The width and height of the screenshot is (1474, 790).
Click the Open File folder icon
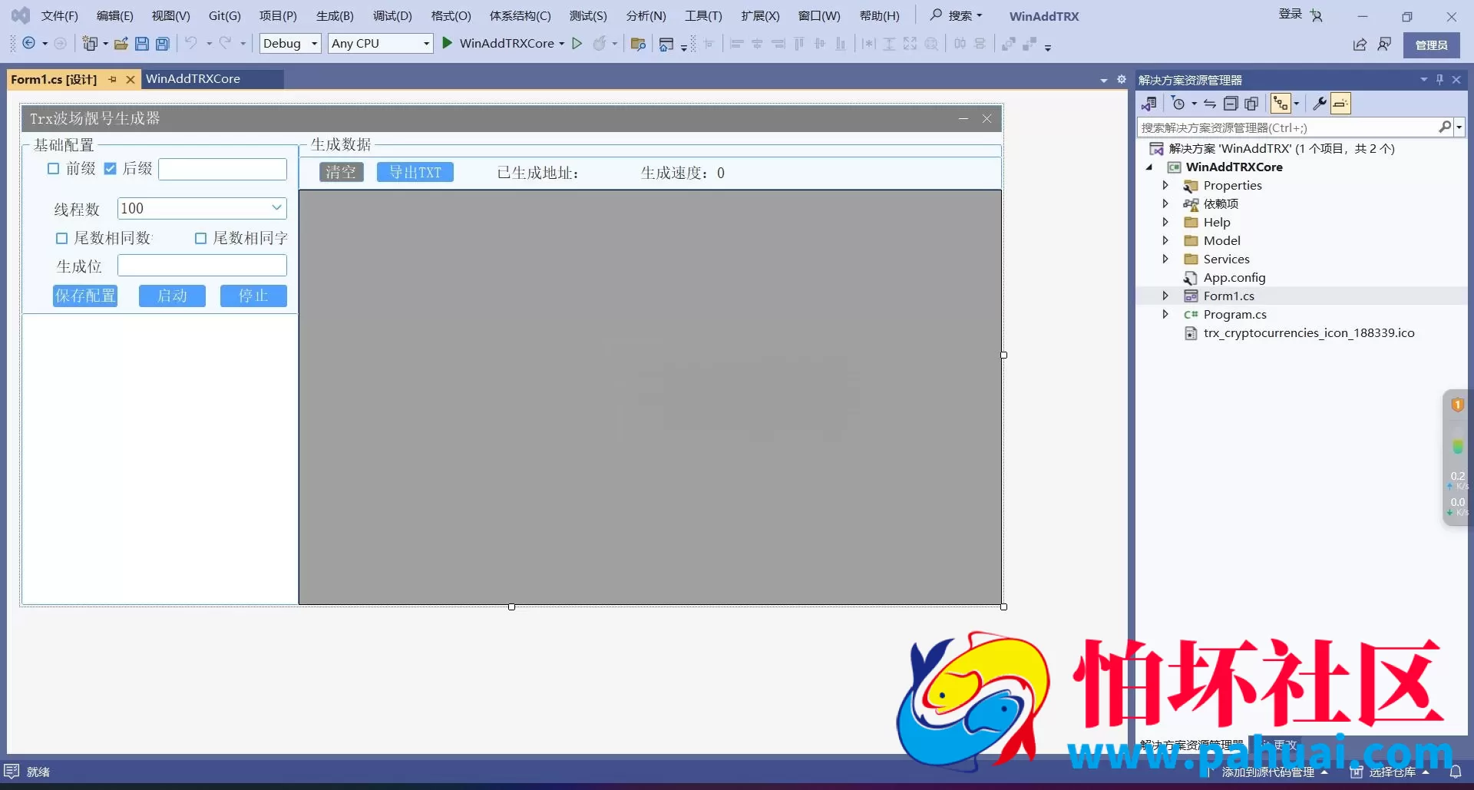(x=121, y=44)
